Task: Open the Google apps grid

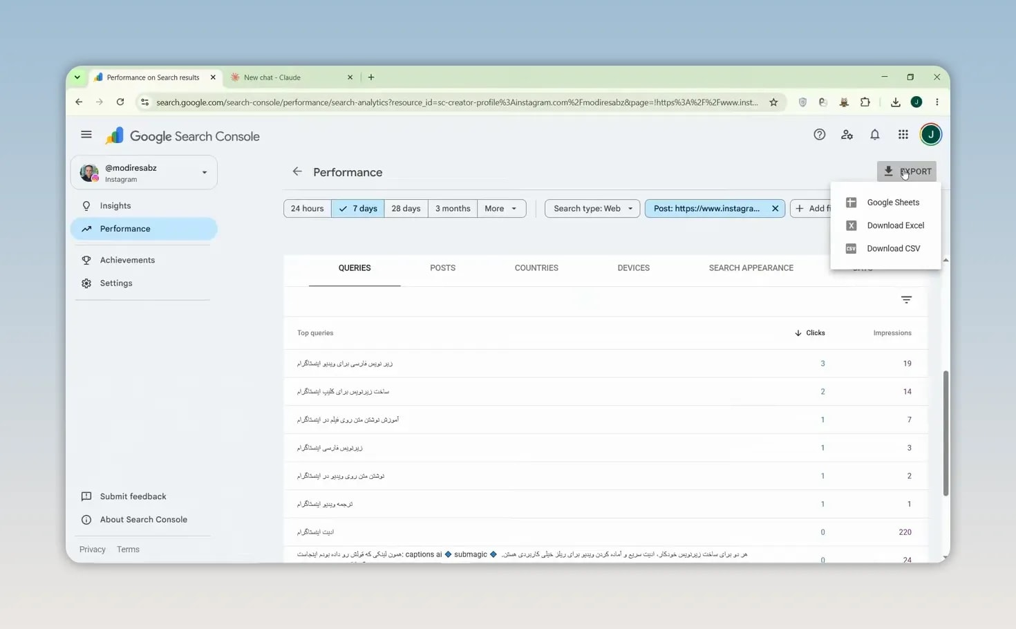Action: coord(903,135)
